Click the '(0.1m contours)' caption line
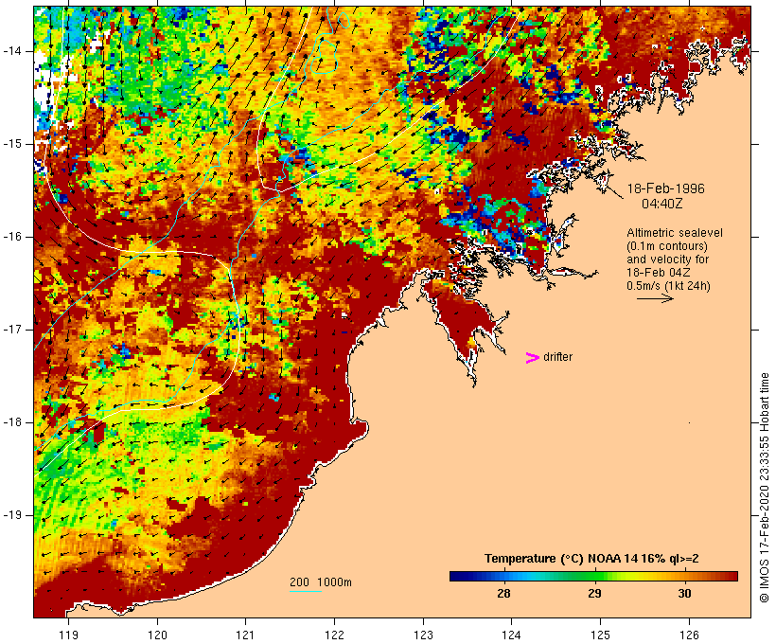This screenshot has height=644, width=776. (667, 246)
